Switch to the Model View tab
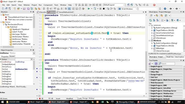 pos(170,57)
